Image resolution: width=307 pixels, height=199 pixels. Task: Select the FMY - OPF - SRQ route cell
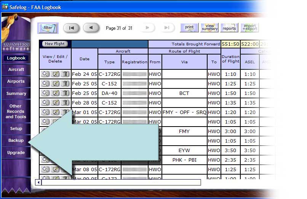(184, 112)
